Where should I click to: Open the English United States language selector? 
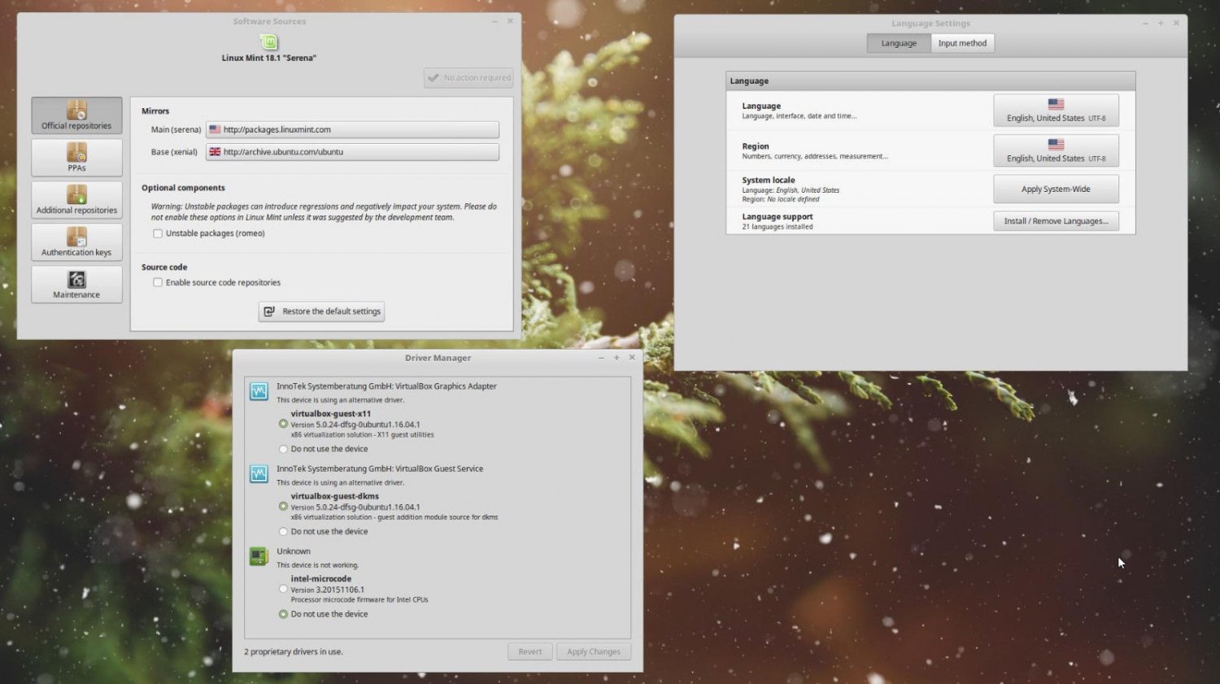click(1056, 110)
